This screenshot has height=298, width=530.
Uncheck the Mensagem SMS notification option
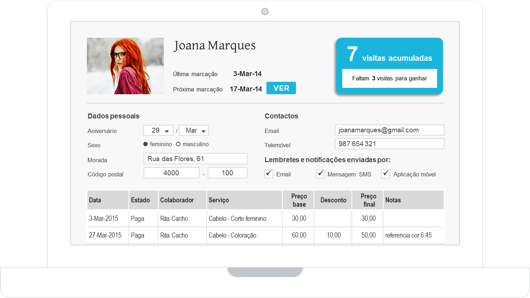(320, 174)
